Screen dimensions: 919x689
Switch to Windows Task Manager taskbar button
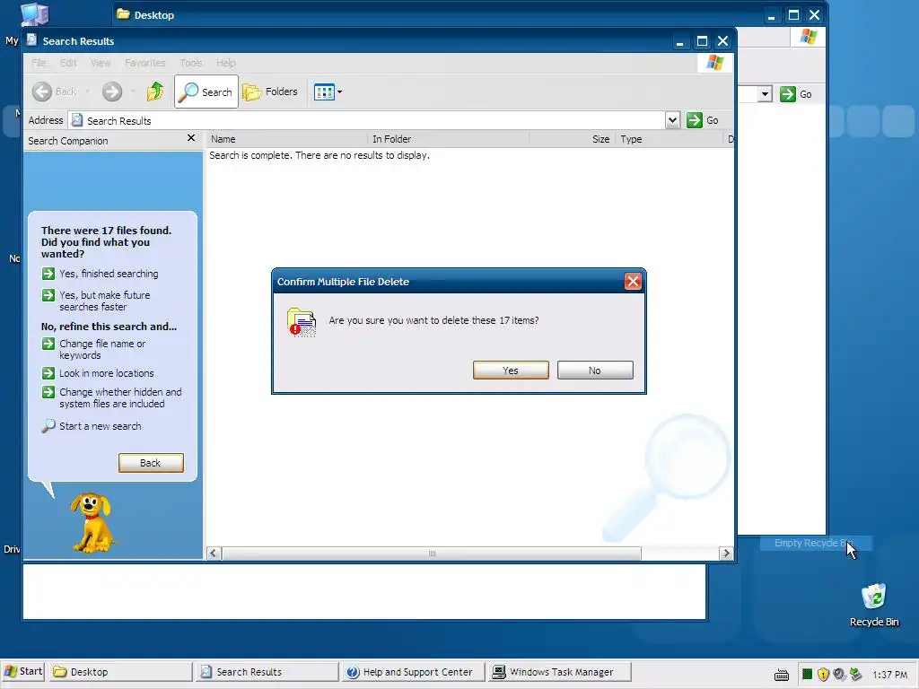(x=560, y=671)
